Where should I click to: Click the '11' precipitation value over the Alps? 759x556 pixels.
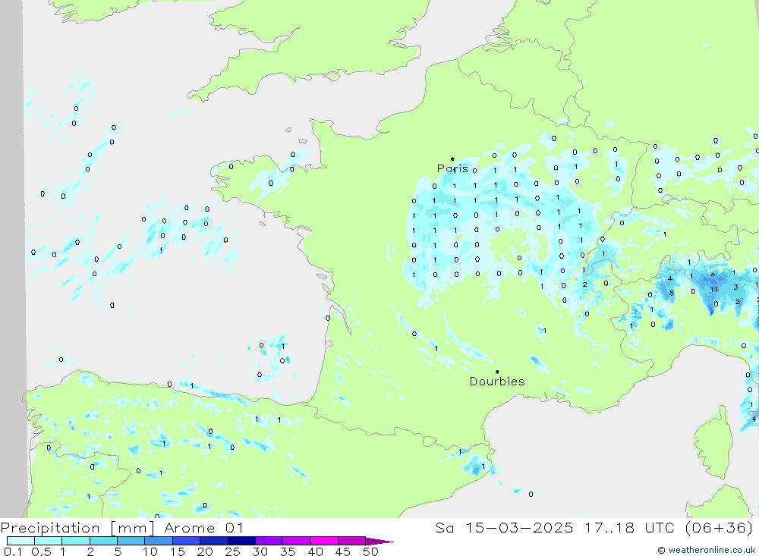pyautogui.click(x=714, y=289)
